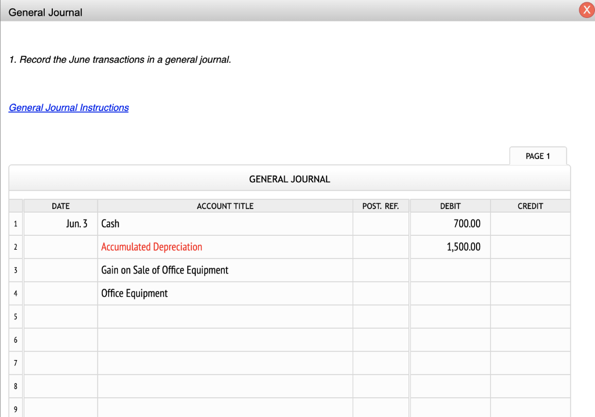Open the General Journal Instructions link
Viewport: 595px width, 417px height.
[68, 107]
